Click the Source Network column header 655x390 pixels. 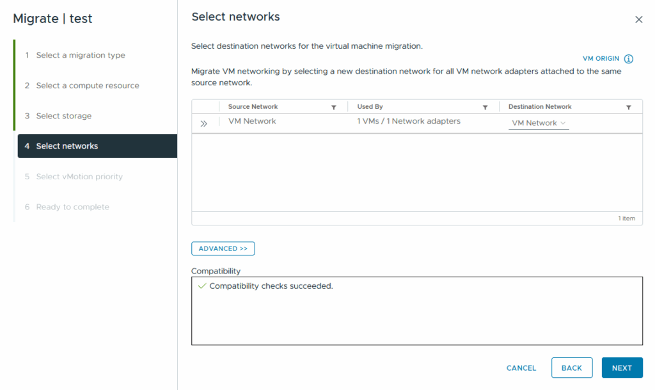[253, 106]
